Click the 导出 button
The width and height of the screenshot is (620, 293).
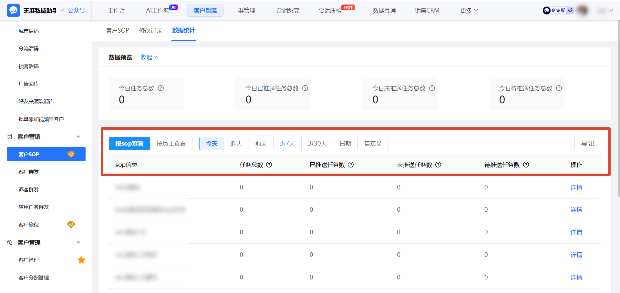[x=588, y=144]
